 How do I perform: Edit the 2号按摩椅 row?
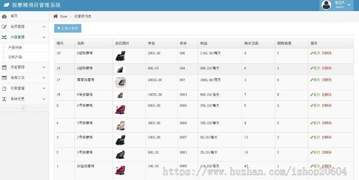[x=315, y=137]
